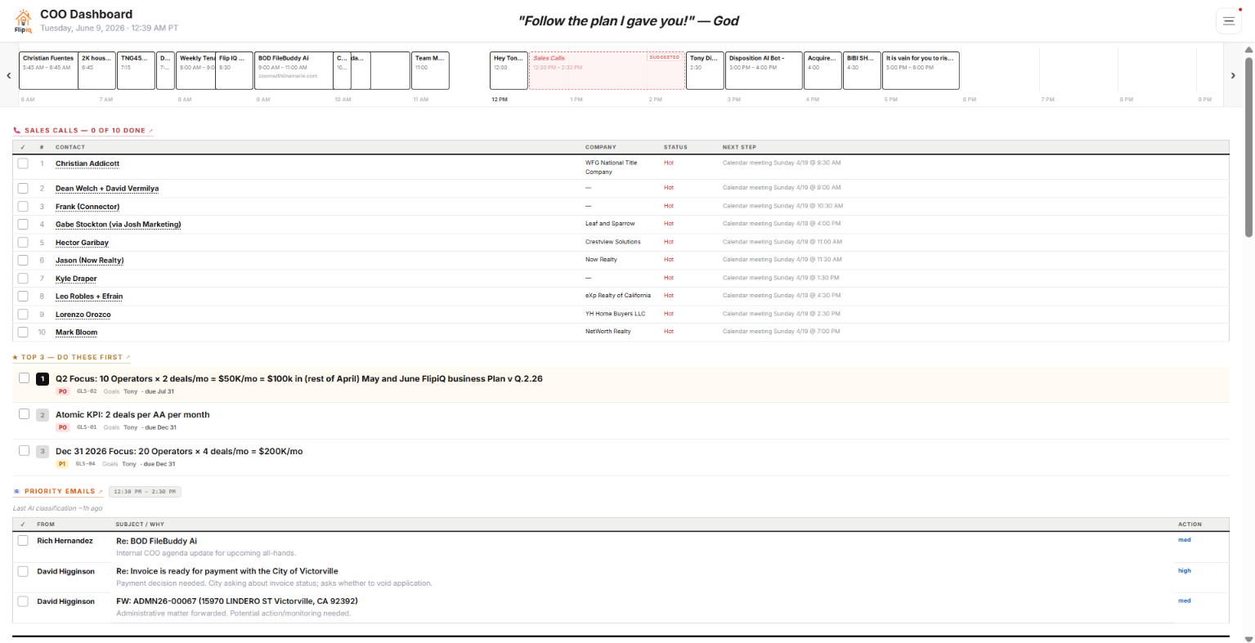Advance the timeline with the right chevron
1255x643 pixels.
[1233, 76]
